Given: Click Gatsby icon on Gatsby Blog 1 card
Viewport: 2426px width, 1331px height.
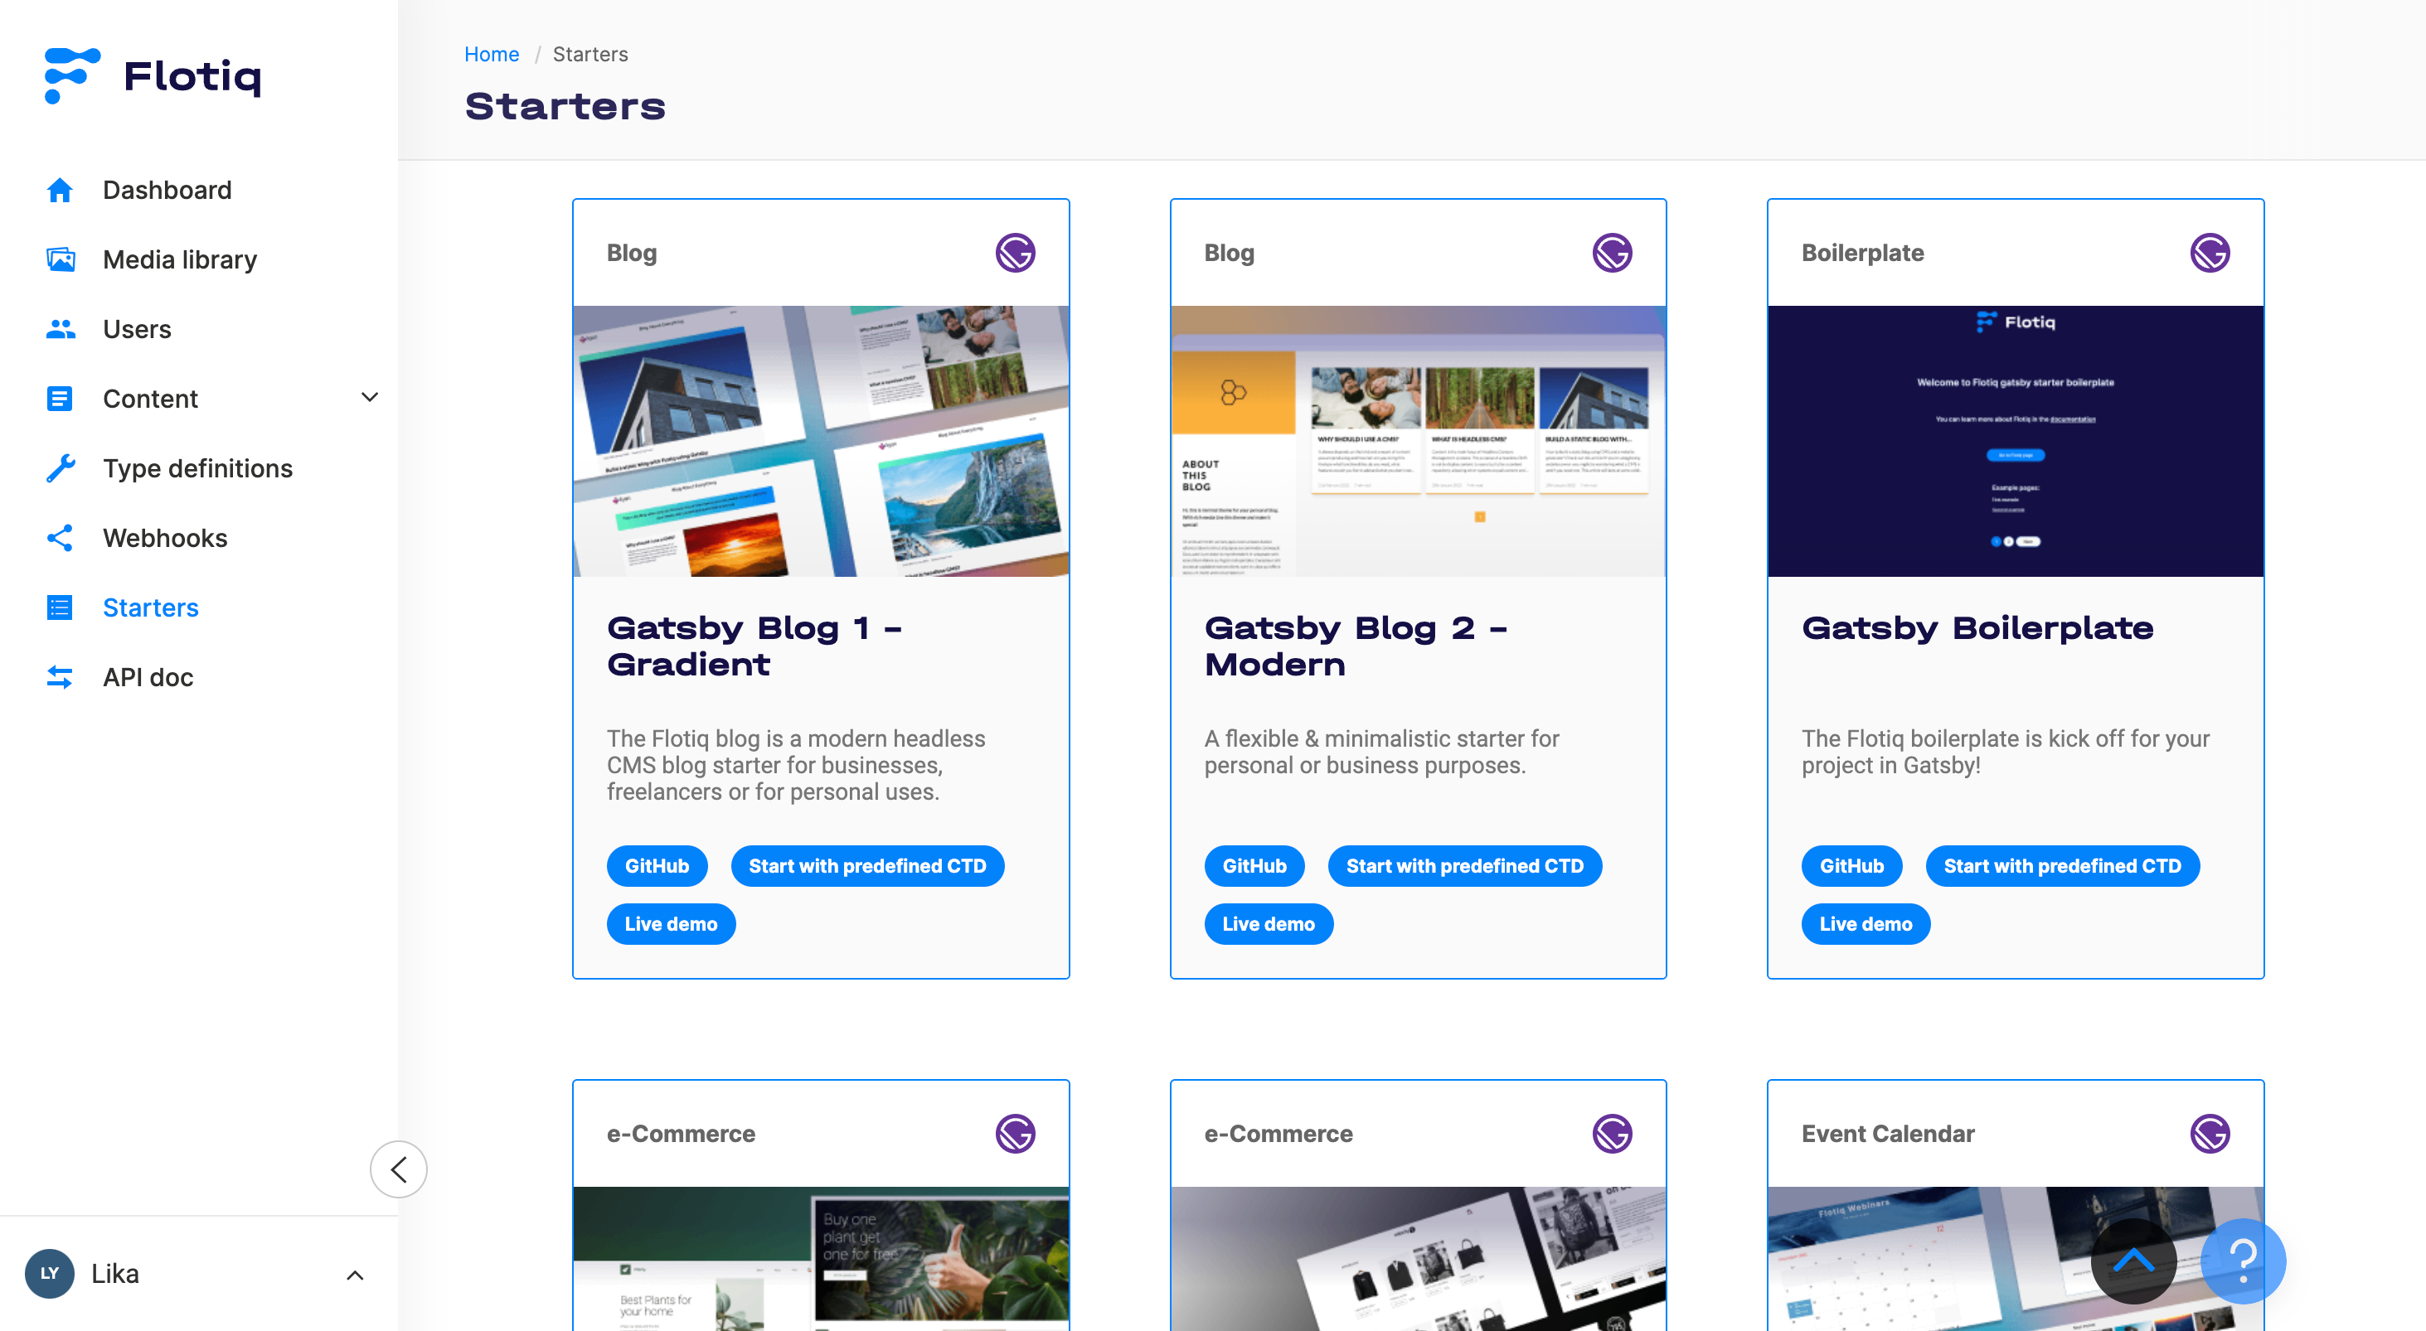Looking at the screenshot, I should (1015, 252).
